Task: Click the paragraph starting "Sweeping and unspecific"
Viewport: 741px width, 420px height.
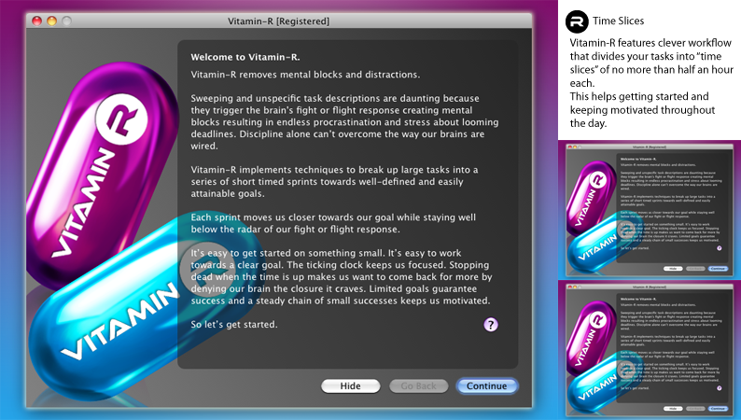Action: click(344, 122)
